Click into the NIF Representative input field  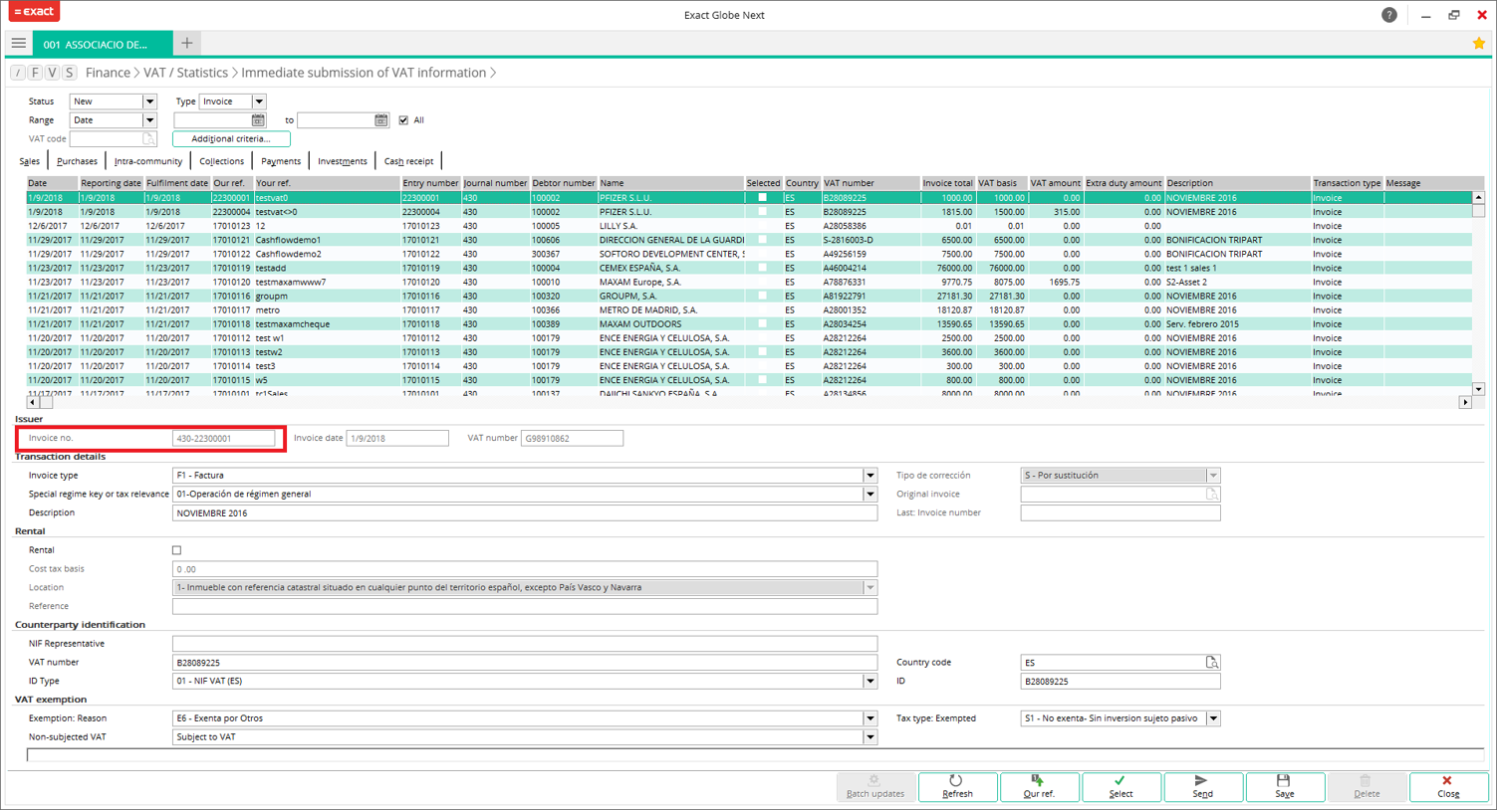(525, 644)
